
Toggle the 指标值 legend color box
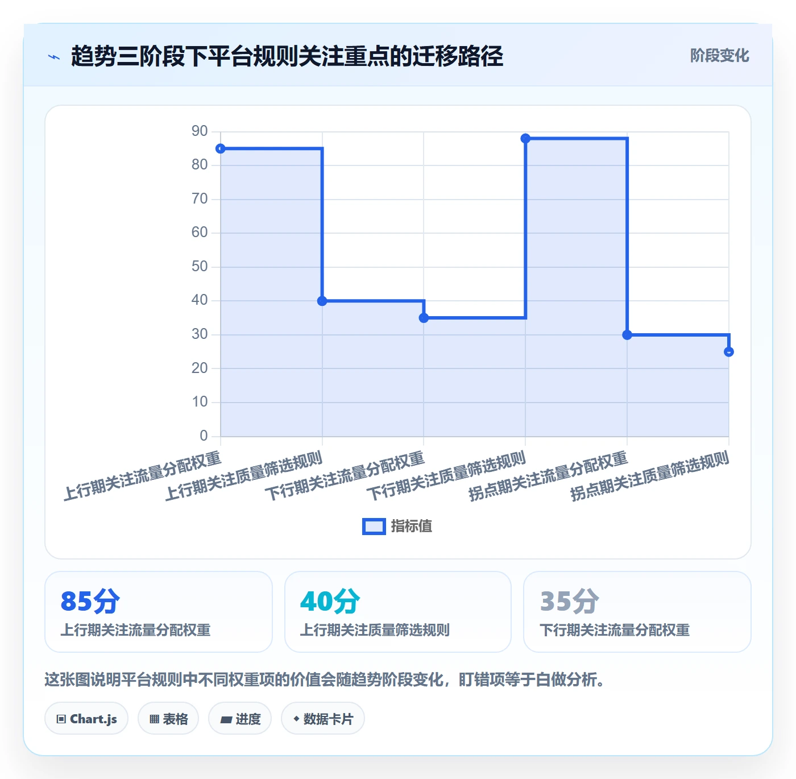(374, 527)
